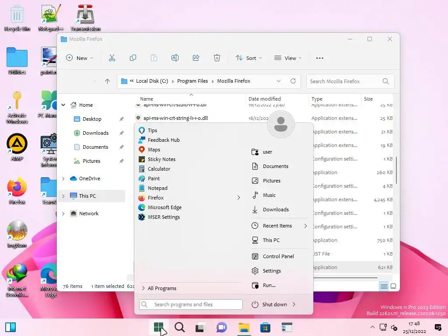The image size is (448, 336).
Task: Open address bar history dropdown chevron
Action: click(x=279, y=81)
